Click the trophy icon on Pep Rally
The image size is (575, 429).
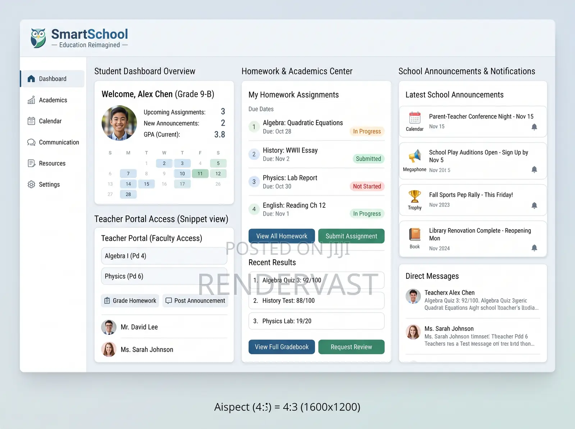[415, 196]
